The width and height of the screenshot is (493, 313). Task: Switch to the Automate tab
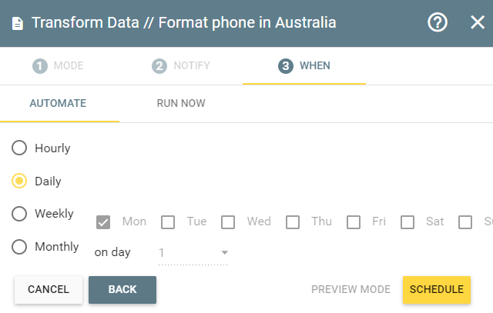(x=58, y=103)
